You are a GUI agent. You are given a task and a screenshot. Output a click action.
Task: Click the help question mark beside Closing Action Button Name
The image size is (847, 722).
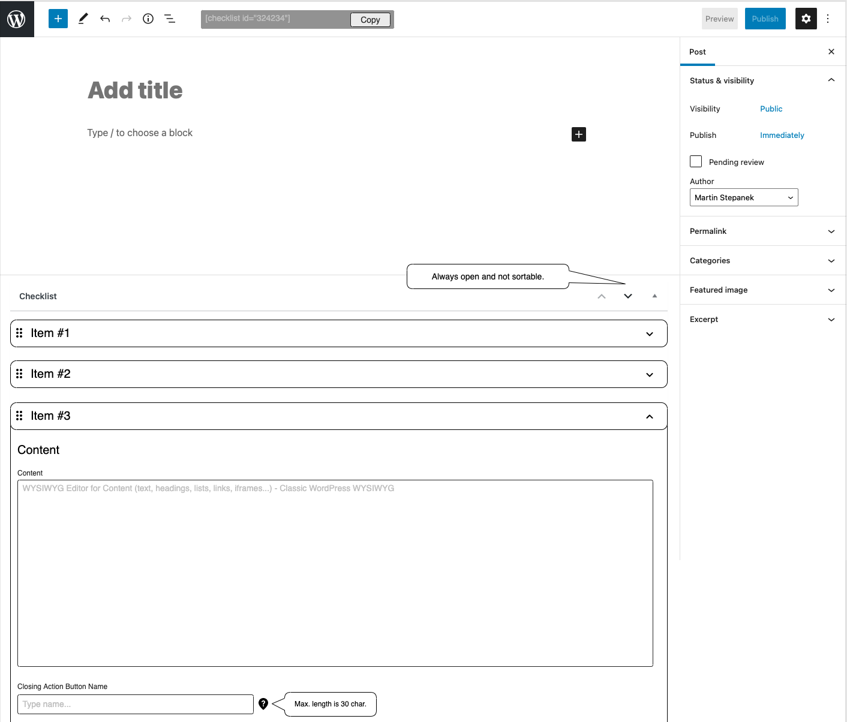click(263, 704)
